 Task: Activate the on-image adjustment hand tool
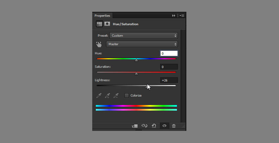point(99,44)
